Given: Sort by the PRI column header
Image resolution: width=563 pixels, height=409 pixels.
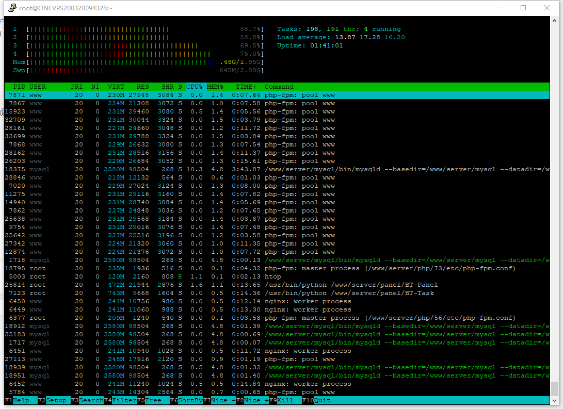Looking at the screenshot, I should 77,87.
